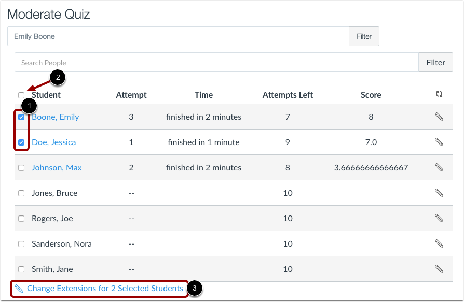Open Joe Rogers' extension pencil icon

439,218
